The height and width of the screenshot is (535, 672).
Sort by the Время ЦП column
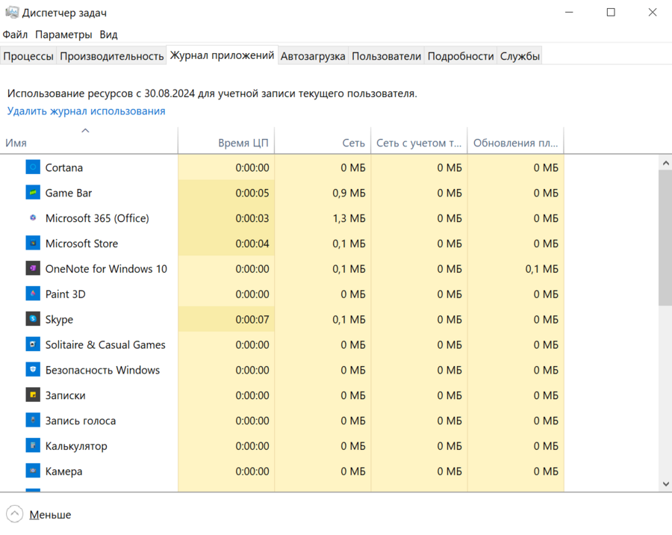243,143
